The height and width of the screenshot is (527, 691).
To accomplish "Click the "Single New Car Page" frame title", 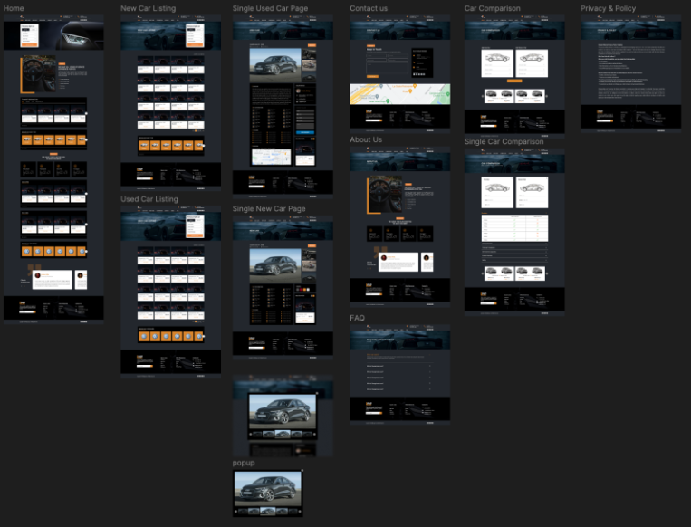I will 269,209.
